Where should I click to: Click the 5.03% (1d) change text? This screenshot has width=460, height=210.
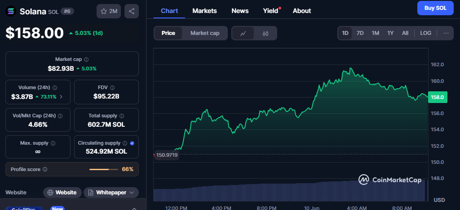(x=89, y=33)
